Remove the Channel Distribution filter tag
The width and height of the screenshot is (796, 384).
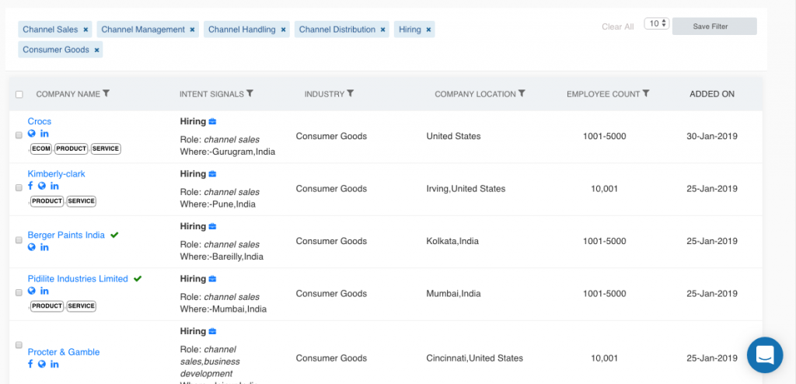click(x=382, y=30)
